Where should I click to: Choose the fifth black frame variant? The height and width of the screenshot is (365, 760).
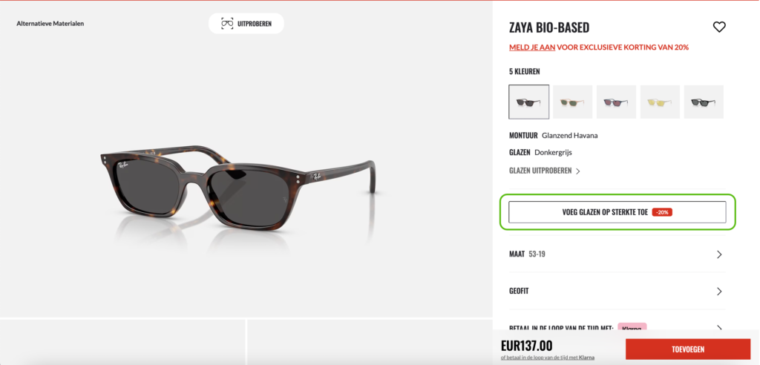[704, 102]
